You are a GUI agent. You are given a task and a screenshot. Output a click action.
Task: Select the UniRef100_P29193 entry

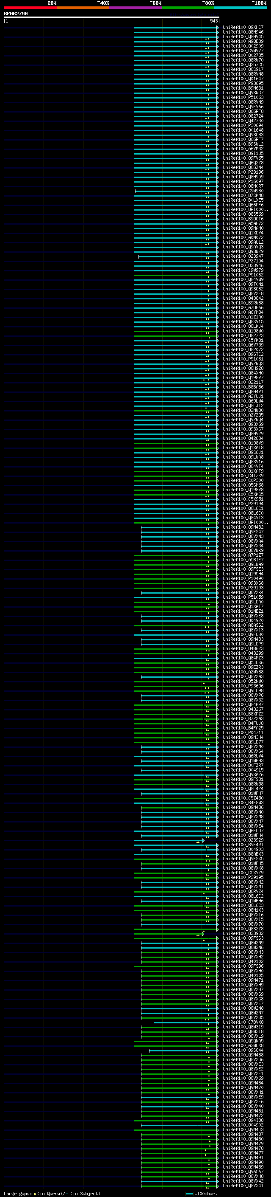(x=243, y=588)
